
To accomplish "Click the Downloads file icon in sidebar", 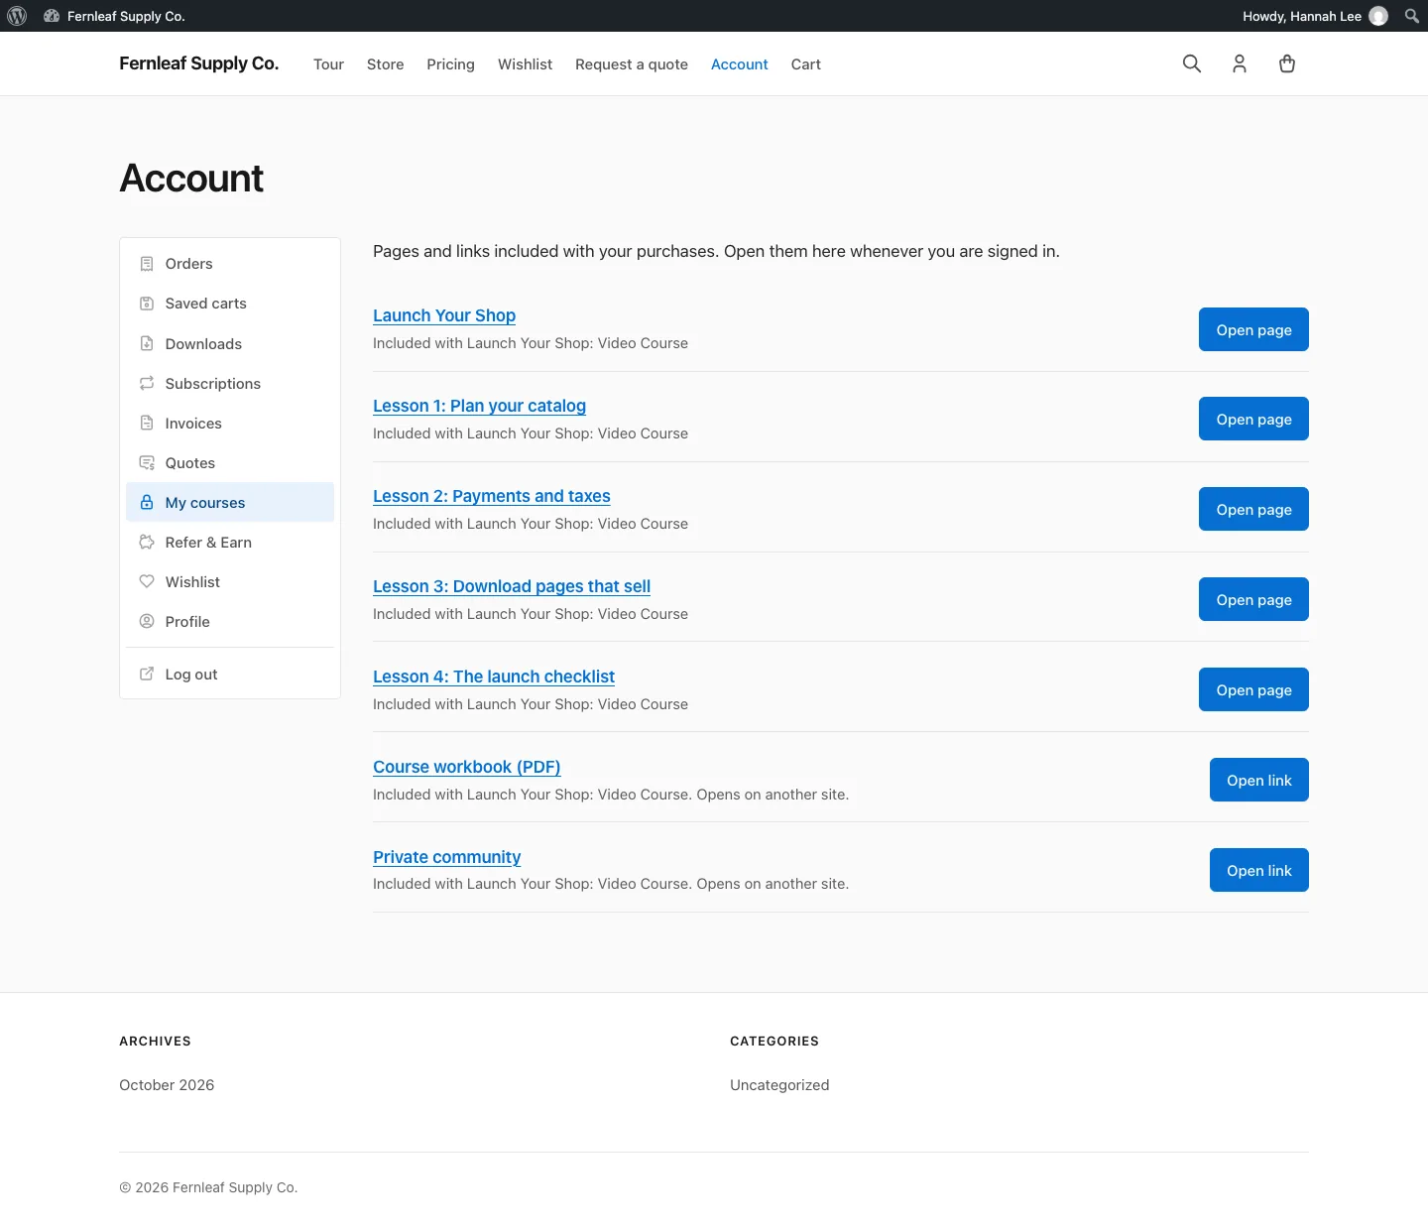I will click(x=147, y=343).
